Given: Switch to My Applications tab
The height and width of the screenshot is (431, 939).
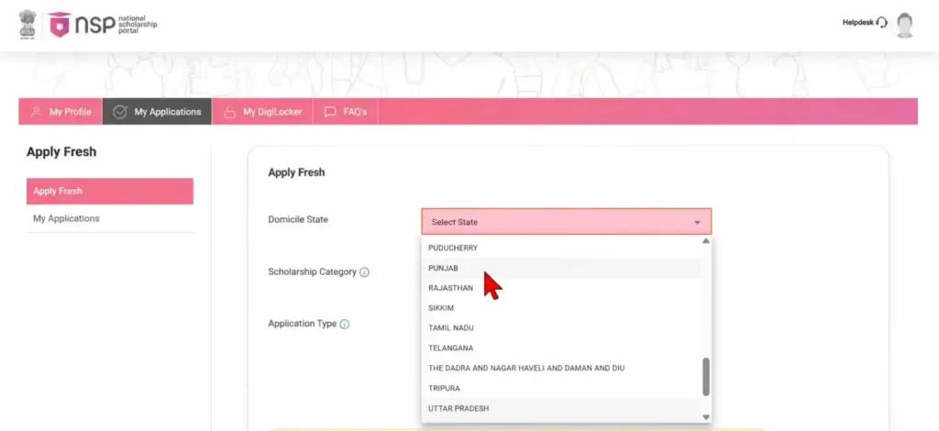Looking at the screenshot, I should pyautogui.click(x=157, y=112).
